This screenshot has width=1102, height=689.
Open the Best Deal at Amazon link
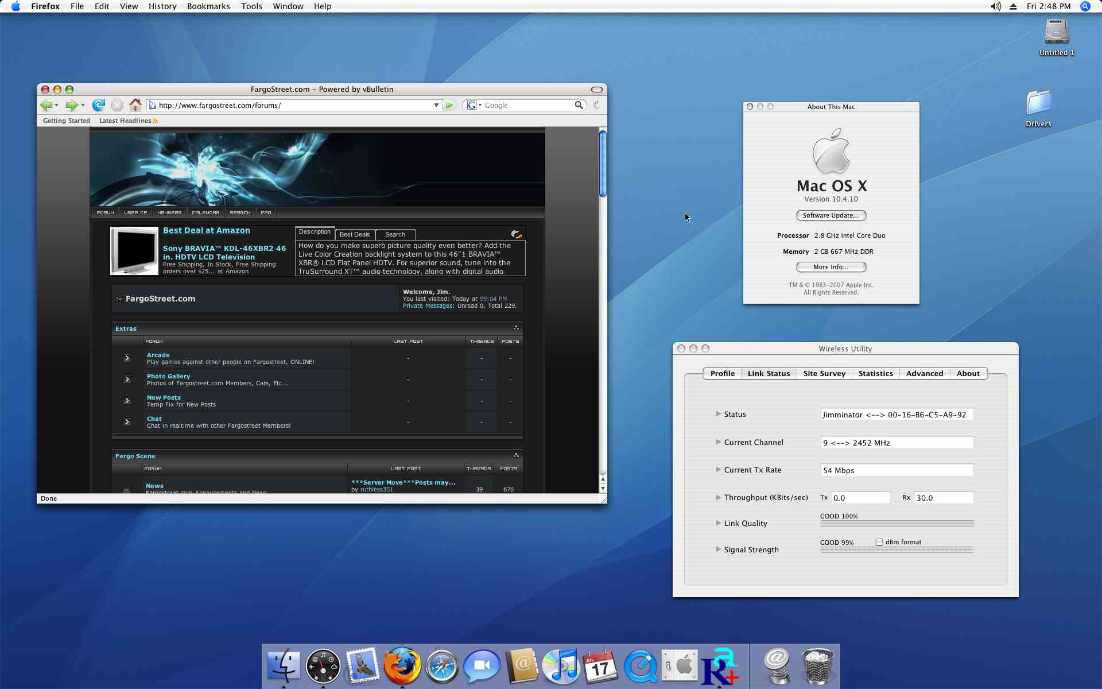point(207,230)
